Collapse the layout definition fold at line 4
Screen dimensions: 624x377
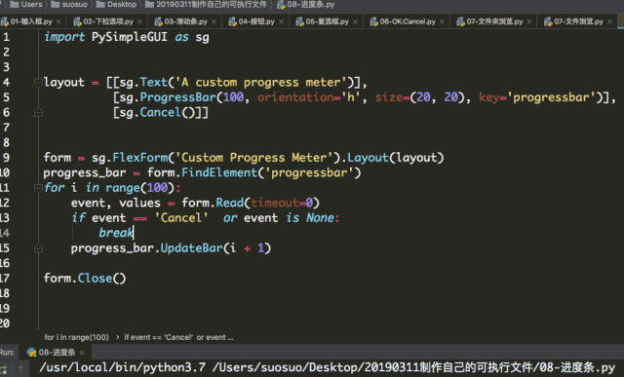[38, 83]
